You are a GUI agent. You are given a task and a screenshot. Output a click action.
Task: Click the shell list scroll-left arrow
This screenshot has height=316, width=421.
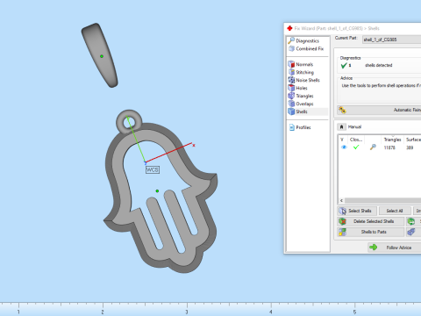click(x=341, y=201)
